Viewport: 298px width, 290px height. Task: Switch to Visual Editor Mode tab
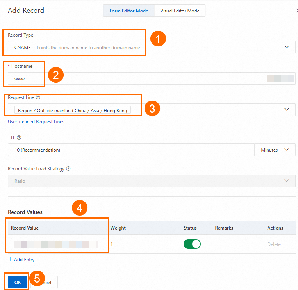point(180,11)
